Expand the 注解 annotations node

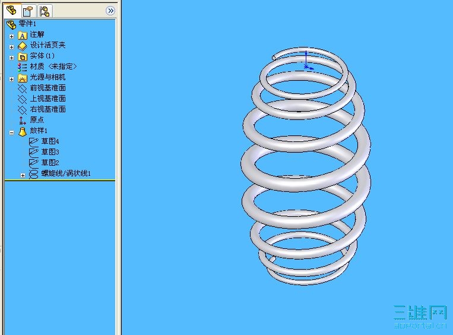11,36
